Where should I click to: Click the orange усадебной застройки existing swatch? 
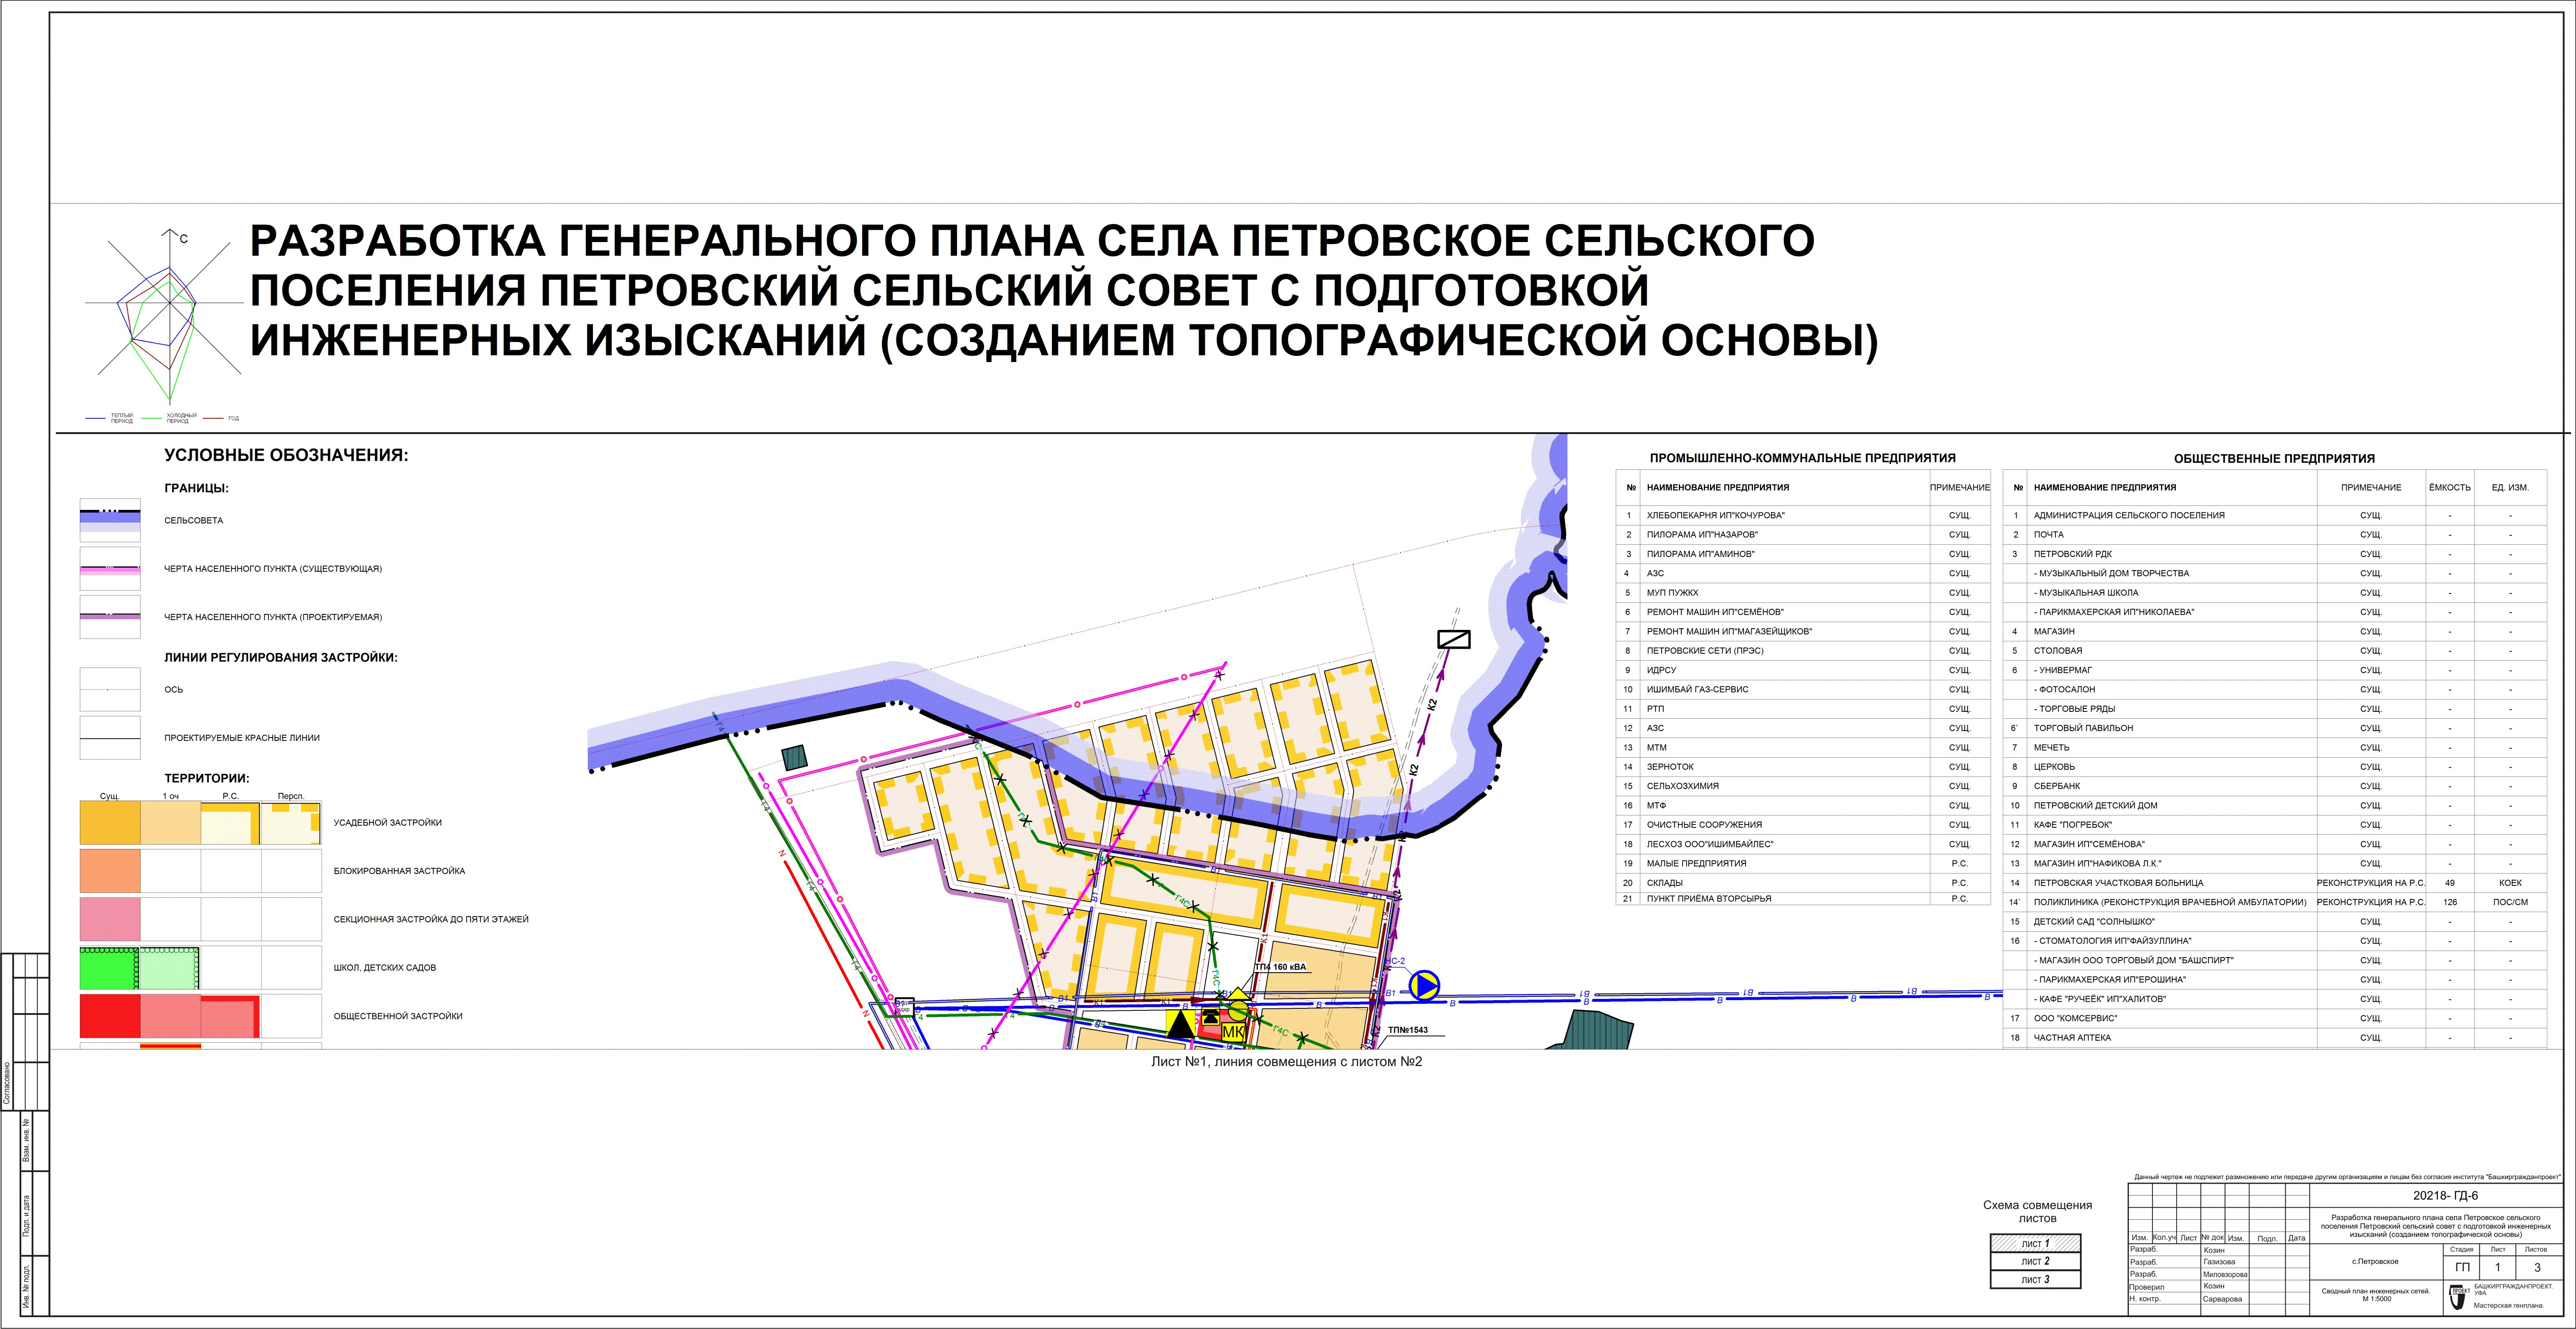tap(110, 823)
